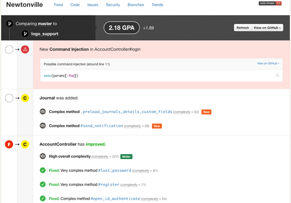
Task: Click the master branch icon
Action: pos(10,24)
